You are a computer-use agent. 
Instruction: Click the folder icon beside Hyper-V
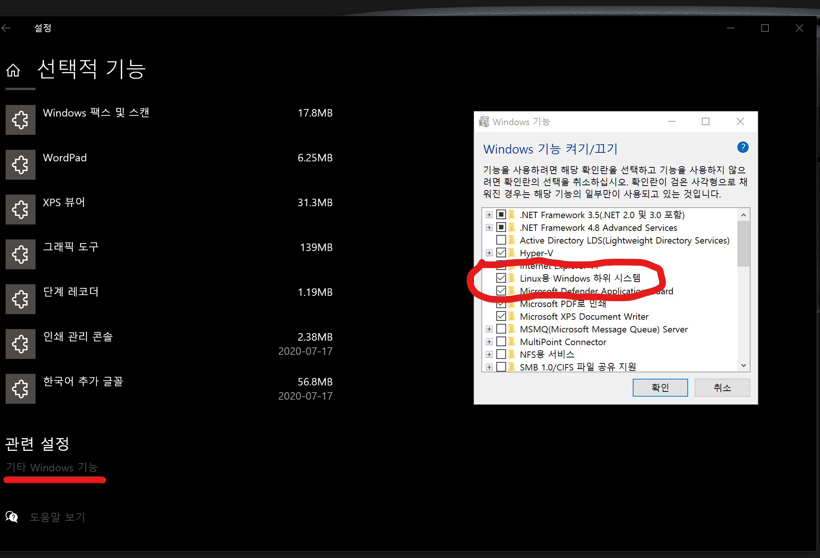point(512,253)
